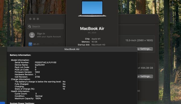Select the Hardware Revision value 1

(36, 74)
